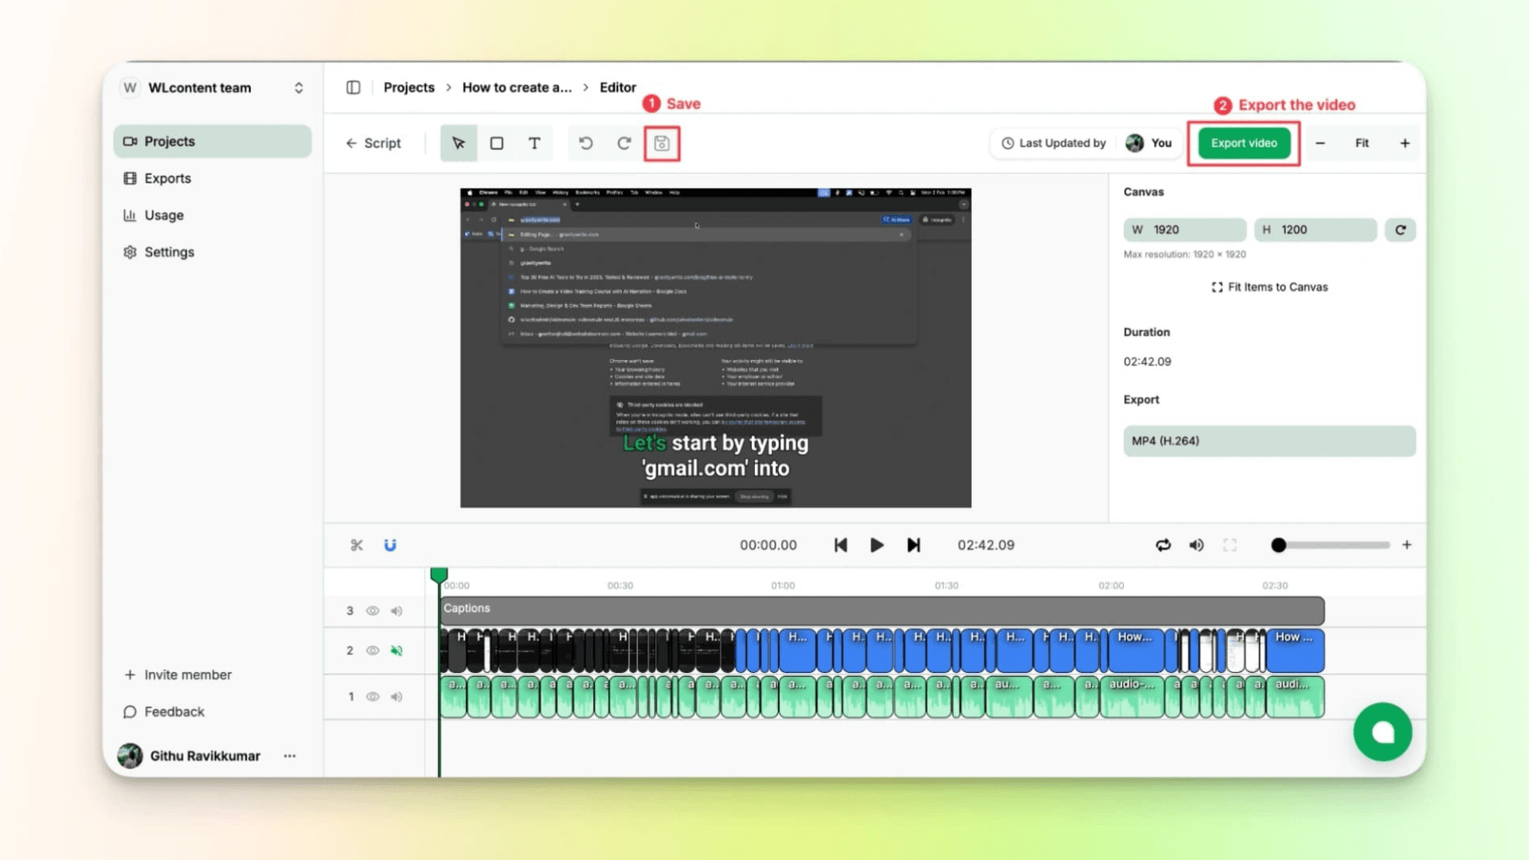The width and height of the screenshot is (1529, 860).
Task: Undo the last edit
Action: coord(586,143)
